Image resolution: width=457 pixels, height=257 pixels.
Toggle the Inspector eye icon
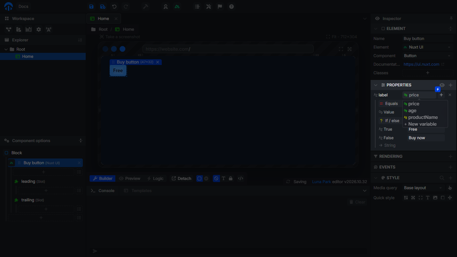(x=377, y=19)
